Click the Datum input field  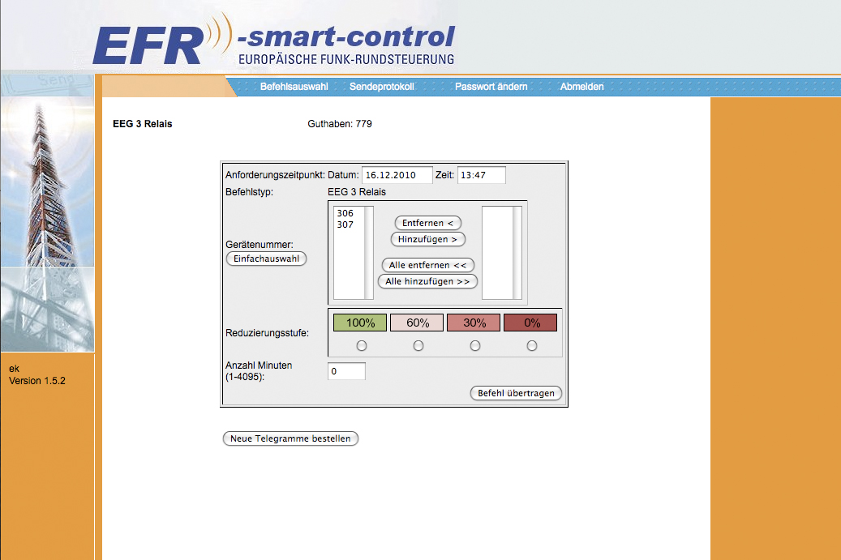click(397, 175)
